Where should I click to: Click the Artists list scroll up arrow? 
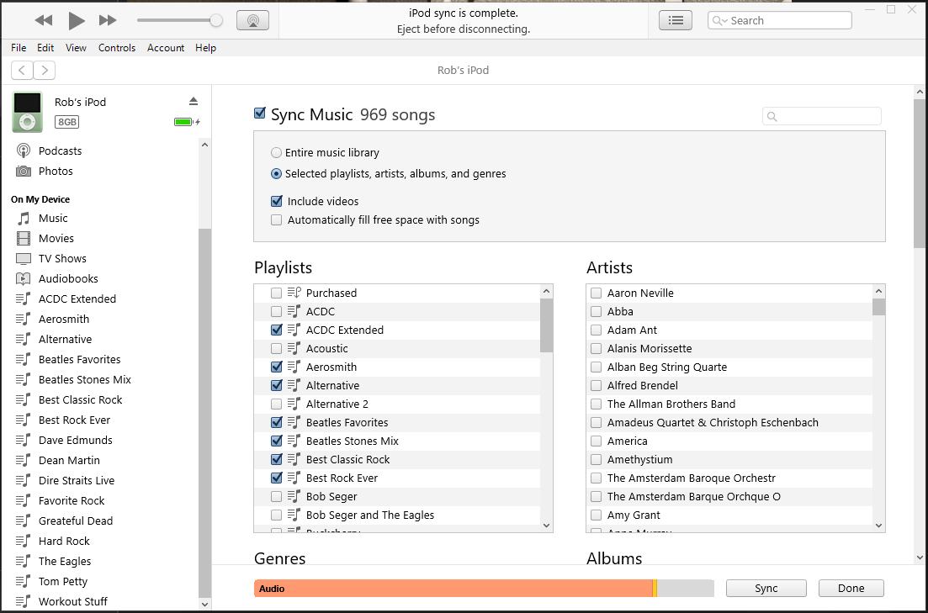coord(878,291)
